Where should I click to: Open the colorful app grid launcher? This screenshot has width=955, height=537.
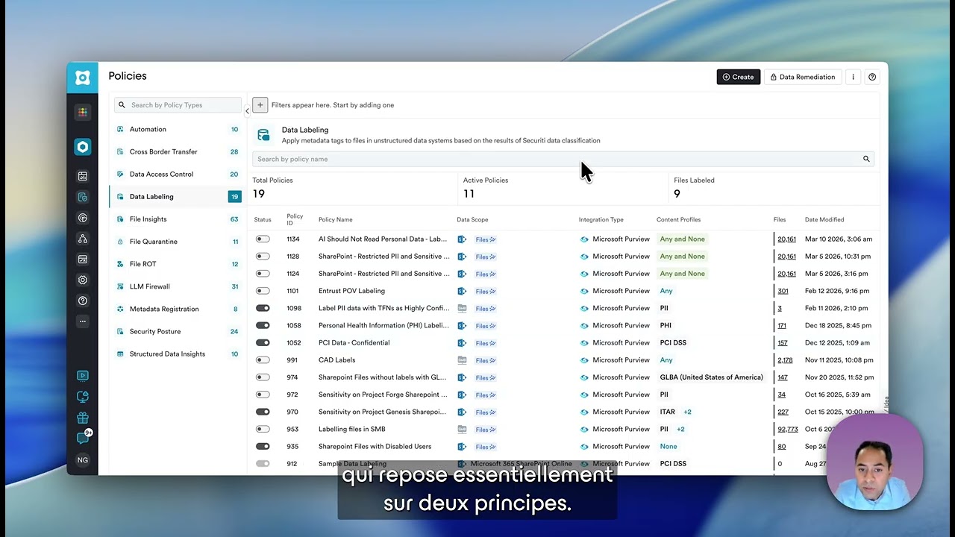tap(83, 113)
